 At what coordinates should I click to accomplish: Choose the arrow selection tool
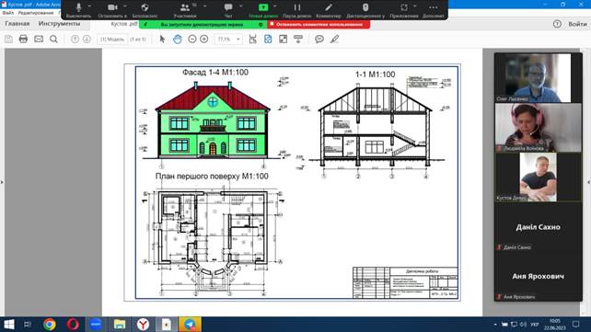tap(162, 39)
